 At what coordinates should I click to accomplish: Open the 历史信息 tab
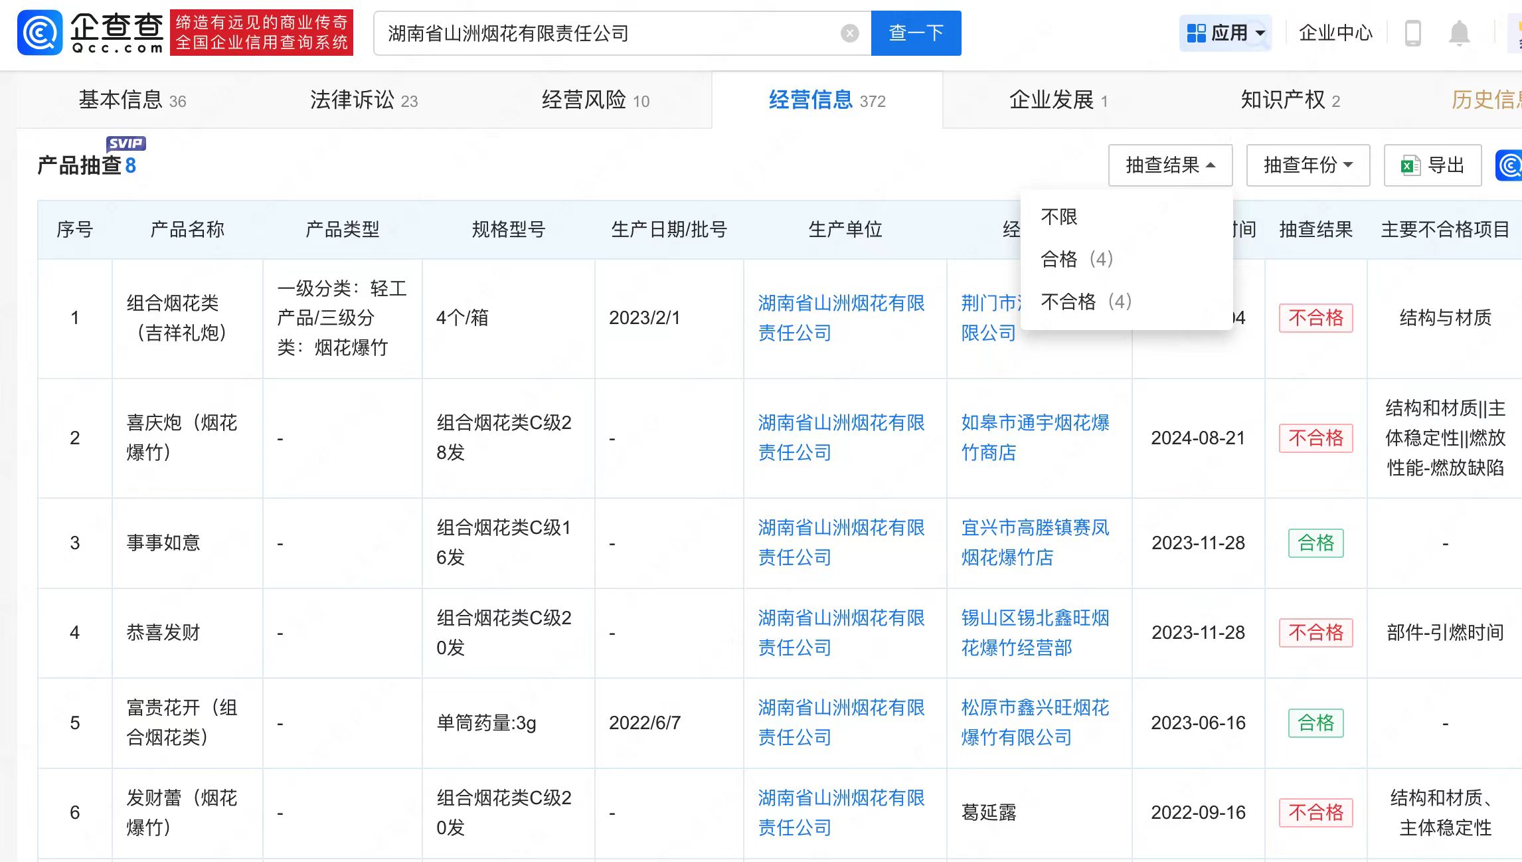tap(1486, 100)
